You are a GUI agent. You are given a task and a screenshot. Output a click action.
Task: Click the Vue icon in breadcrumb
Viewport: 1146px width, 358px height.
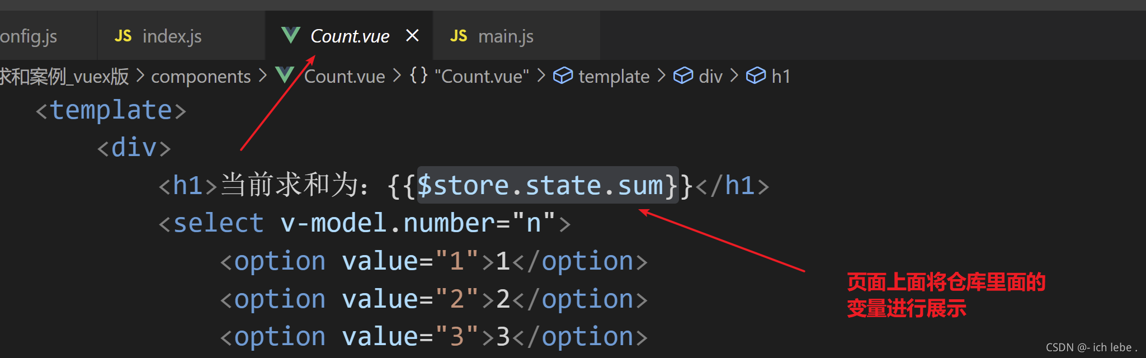point(285,74)
